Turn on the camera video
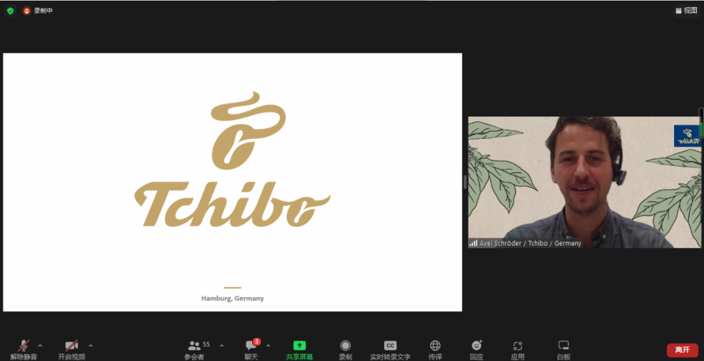This screenshot has height=361, width=704. (x=71, y=346)
